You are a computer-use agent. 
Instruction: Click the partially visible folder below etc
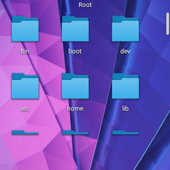25,133
